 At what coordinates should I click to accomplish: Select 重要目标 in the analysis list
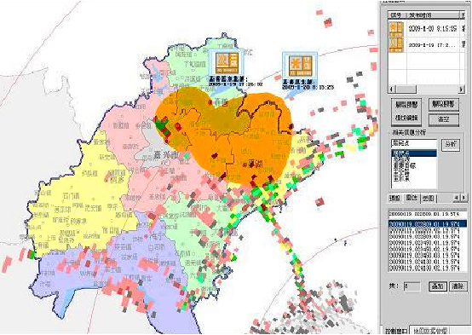(405, 165)
